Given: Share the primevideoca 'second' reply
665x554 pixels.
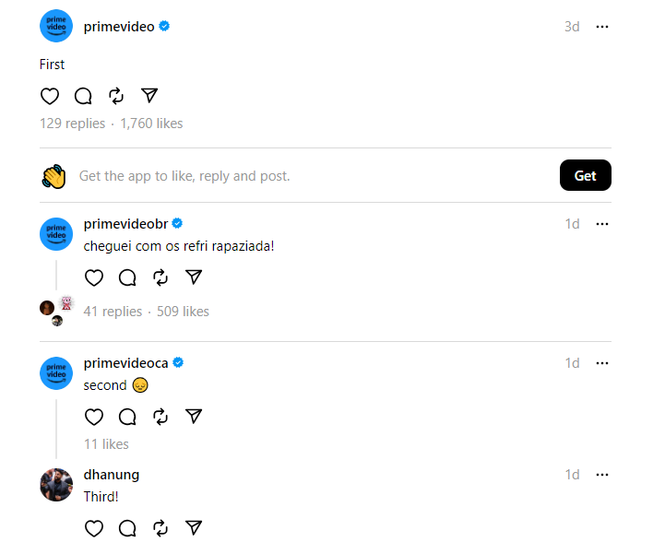Looking at the screenshot, I should [194, 417].
